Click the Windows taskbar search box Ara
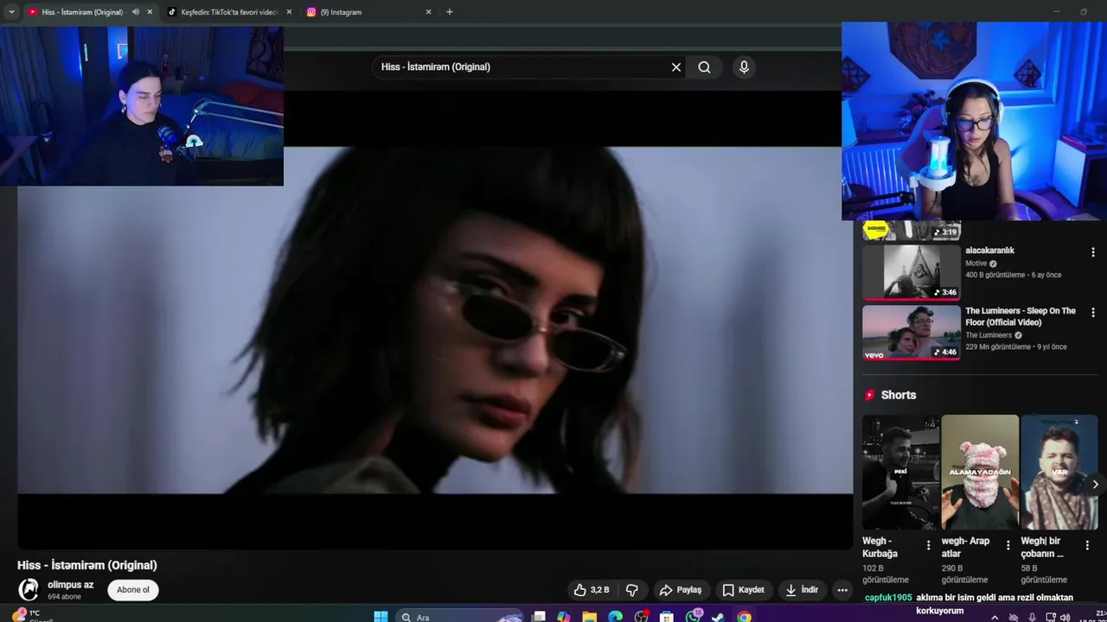 click(x=458, y=617)
